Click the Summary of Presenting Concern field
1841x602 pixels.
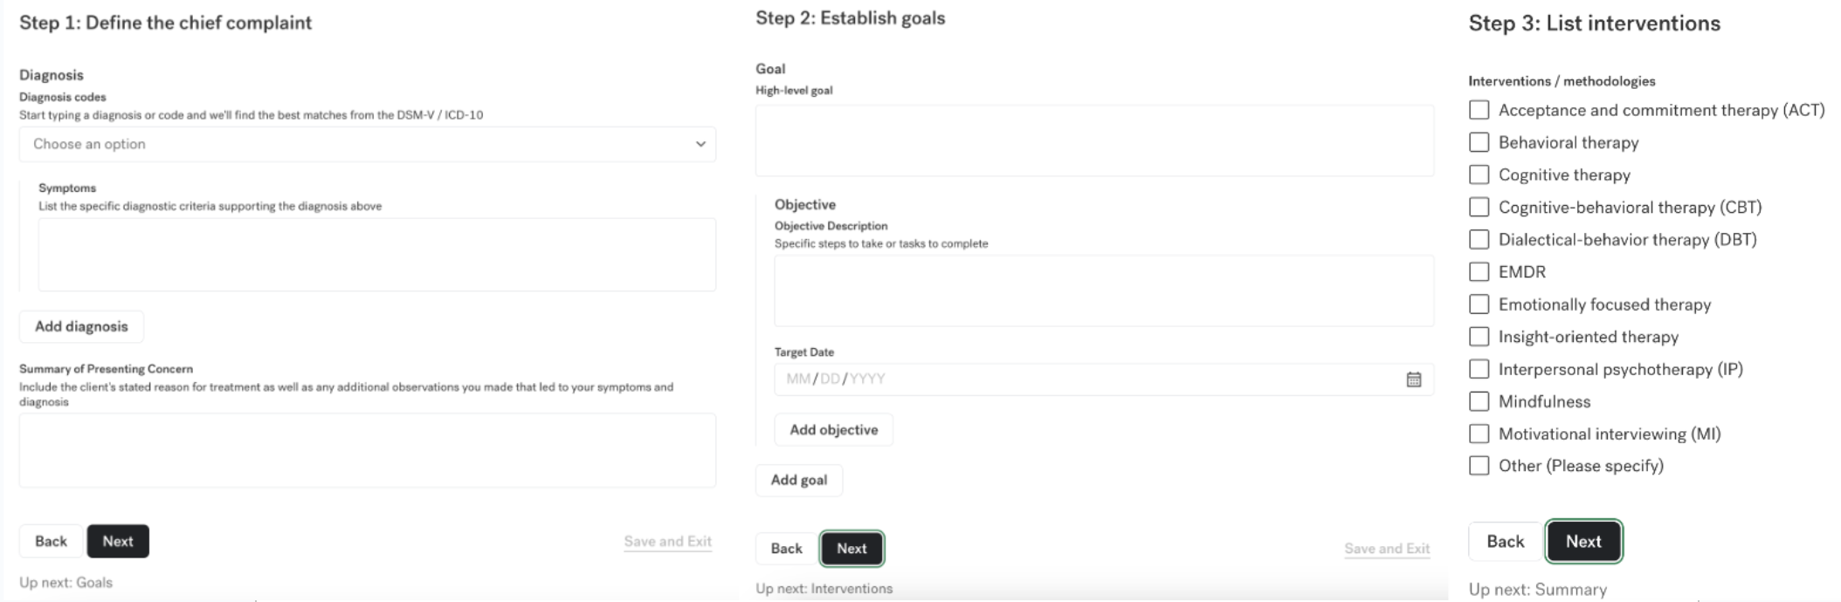(367, 450)
